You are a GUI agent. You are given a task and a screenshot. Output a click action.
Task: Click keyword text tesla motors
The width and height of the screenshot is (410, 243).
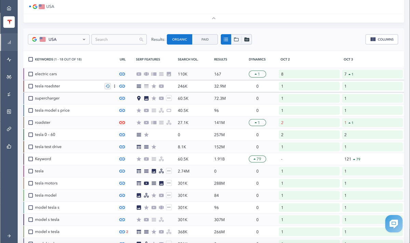point(46,183)
